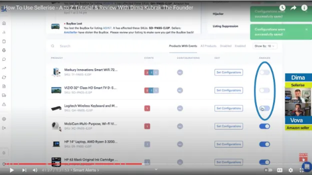Expand the Smart Alerts chapter arrow
The image size is (312, 175).
pos(98,170)
